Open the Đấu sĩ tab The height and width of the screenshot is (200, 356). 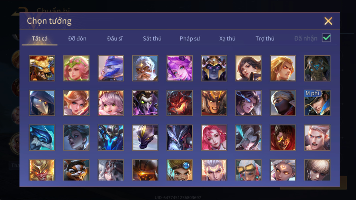[x=115, y=39]
